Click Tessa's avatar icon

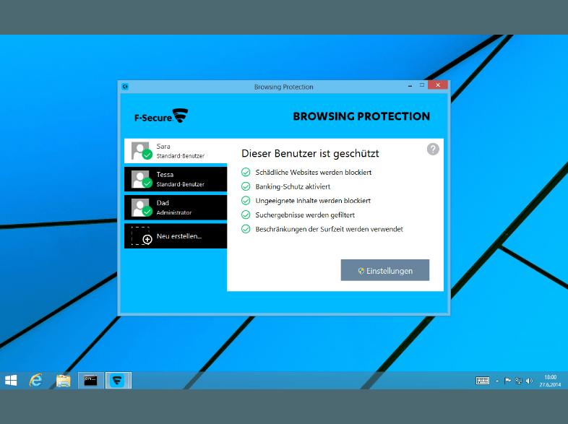[x=142, y=179]
